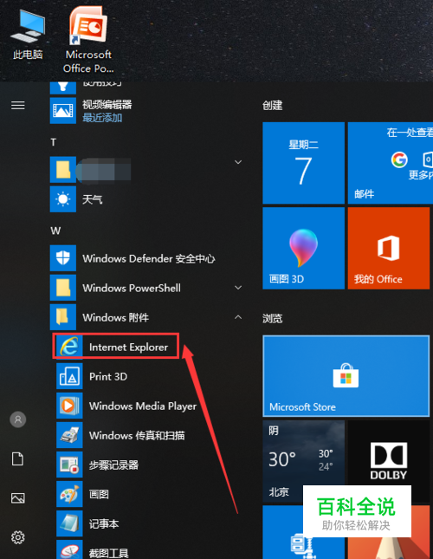The width and height of the screenshot is (433, 559).
Task: Click the Notepad icon
Action: (x=69, y=523)
